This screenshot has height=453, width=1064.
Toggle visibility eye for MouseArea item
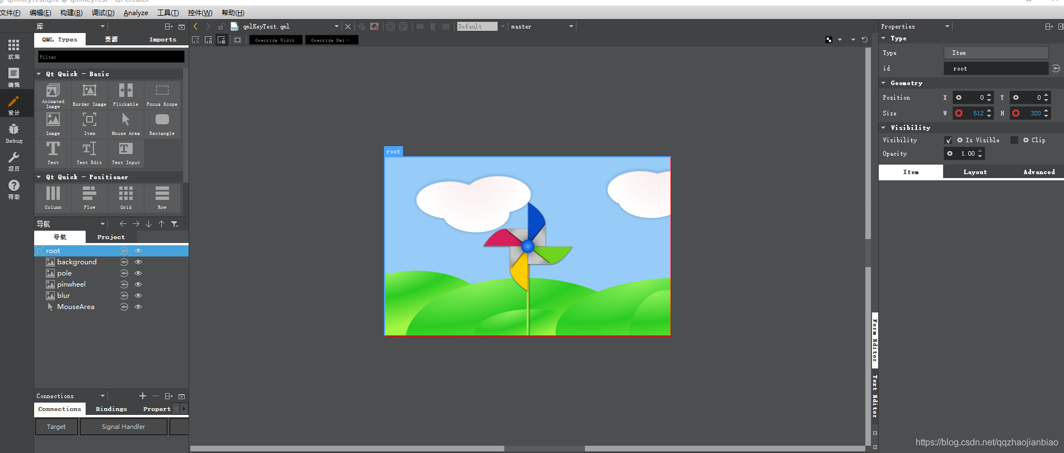tap(138, 307)
